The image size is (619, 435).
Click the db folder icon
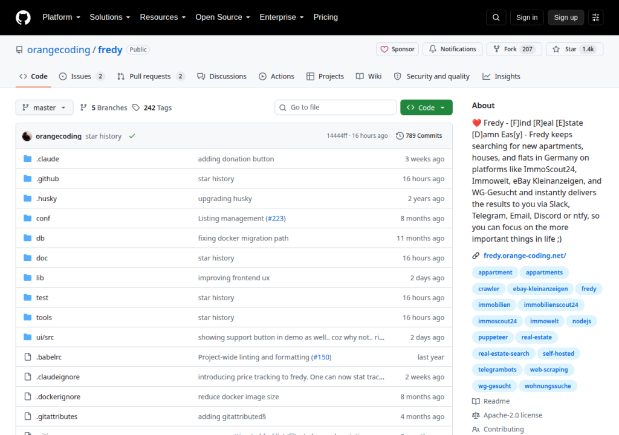click(27, 238)
